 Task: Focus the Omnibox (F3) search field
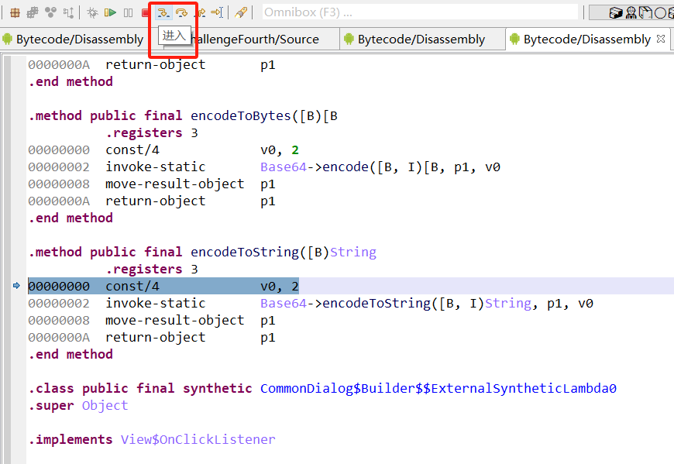(419, 12)
